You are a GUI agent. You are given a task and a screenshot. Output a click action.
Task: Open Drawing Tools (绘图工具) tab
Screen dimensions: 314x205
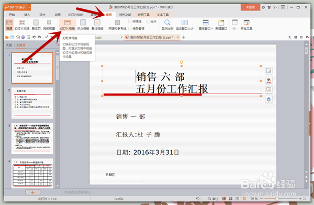[143, 15]
